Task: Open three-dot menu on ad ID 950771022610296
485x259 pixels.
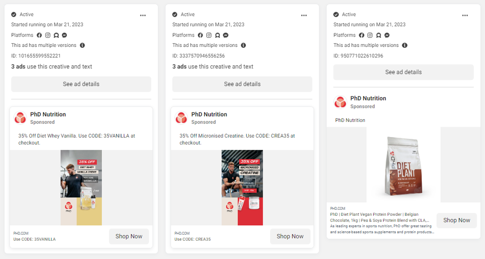Action: (465, 15)
